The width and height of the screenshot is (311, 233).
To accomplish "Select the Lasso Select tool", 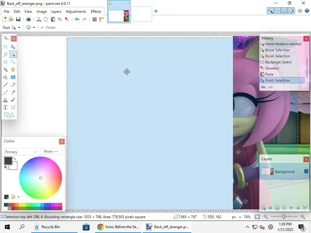I will tap(5, 54).
